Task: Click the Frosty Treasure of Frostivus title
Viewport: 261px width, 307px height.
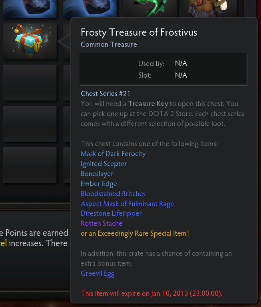Action: pyautogui.click(x=139, y=32)
